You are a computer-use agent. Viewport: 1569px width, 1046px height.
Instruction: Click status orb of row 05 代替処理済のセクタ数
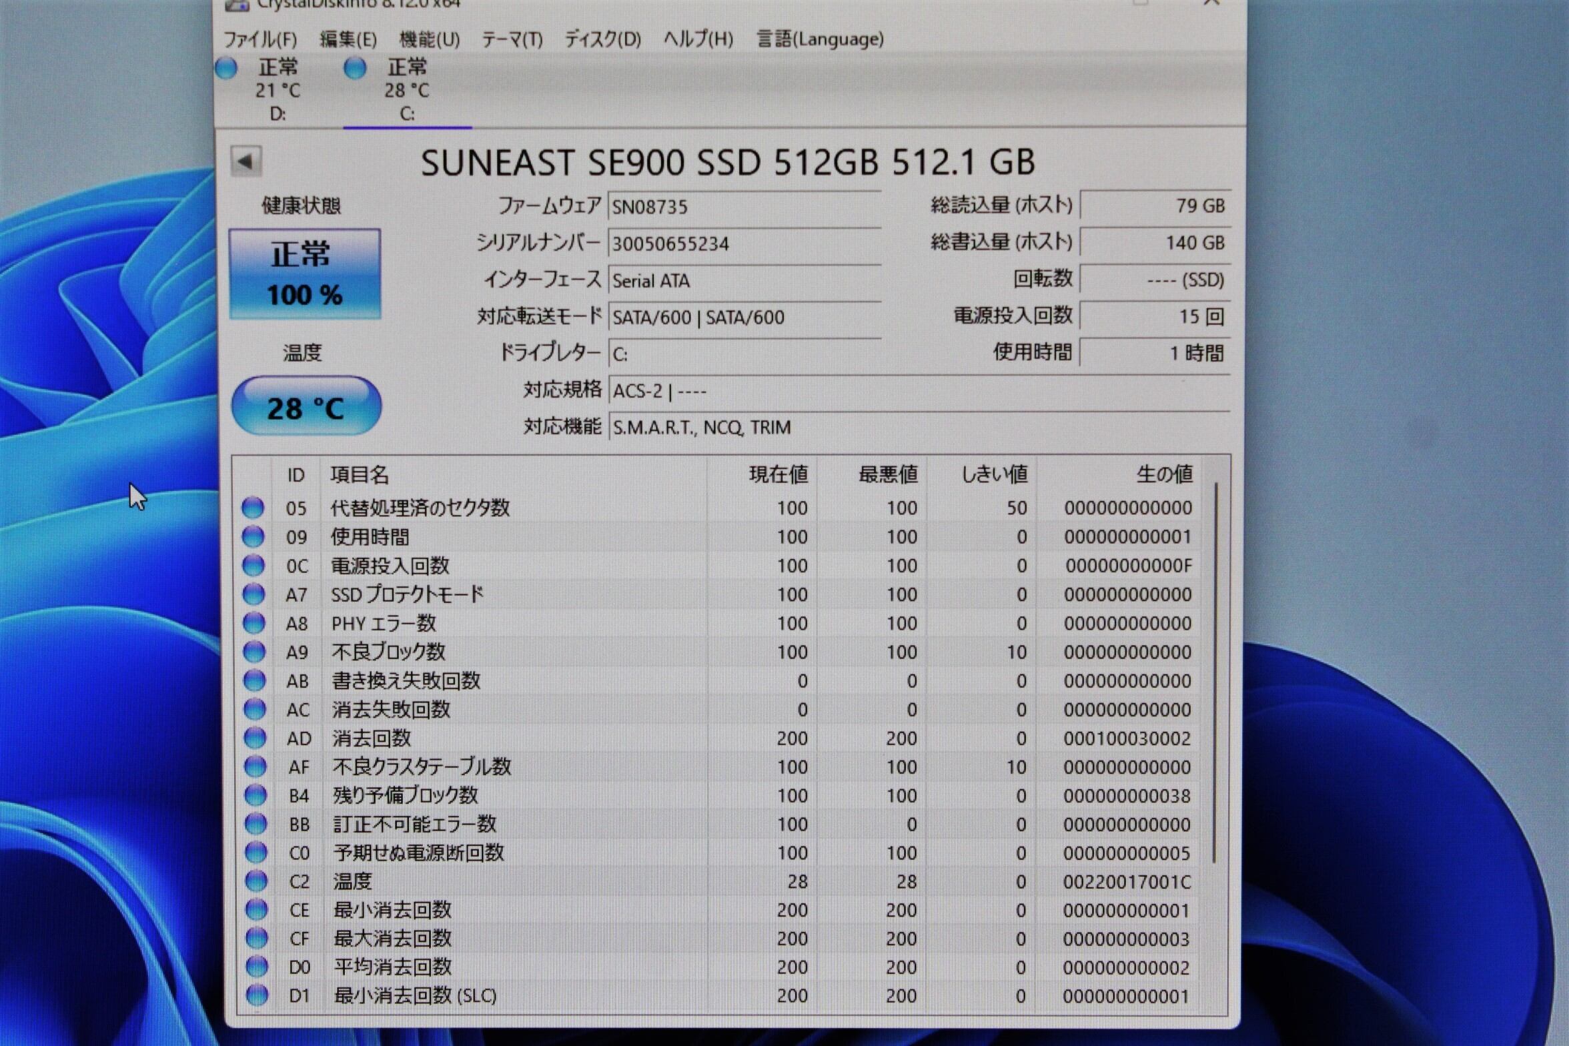(253, 508)
